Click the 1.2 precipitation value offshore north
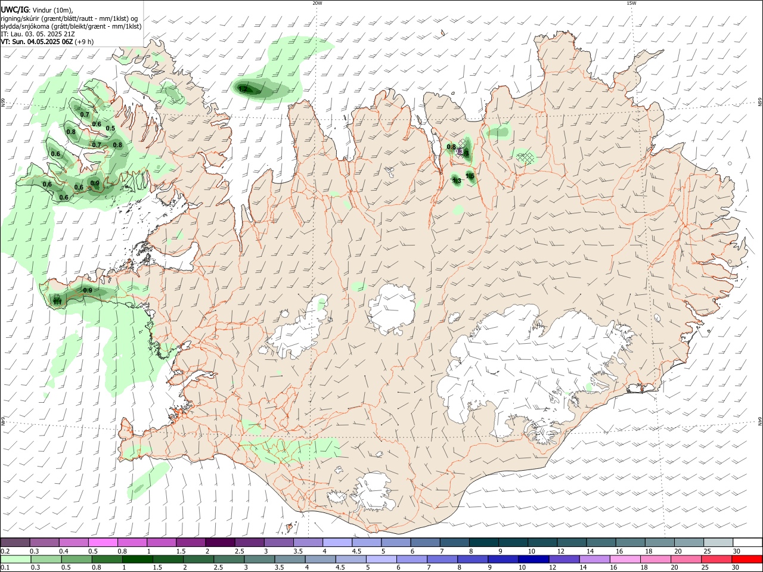 pyautogui.click(x=243, y=89)
